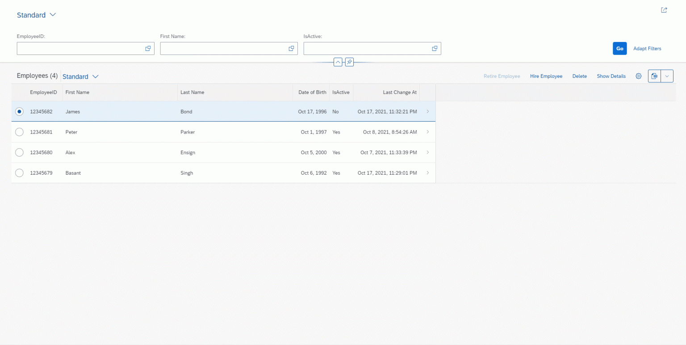Open the export options dropdown arrow
Image resolution: width=686 pixels, height=345 pixels.
666,76
